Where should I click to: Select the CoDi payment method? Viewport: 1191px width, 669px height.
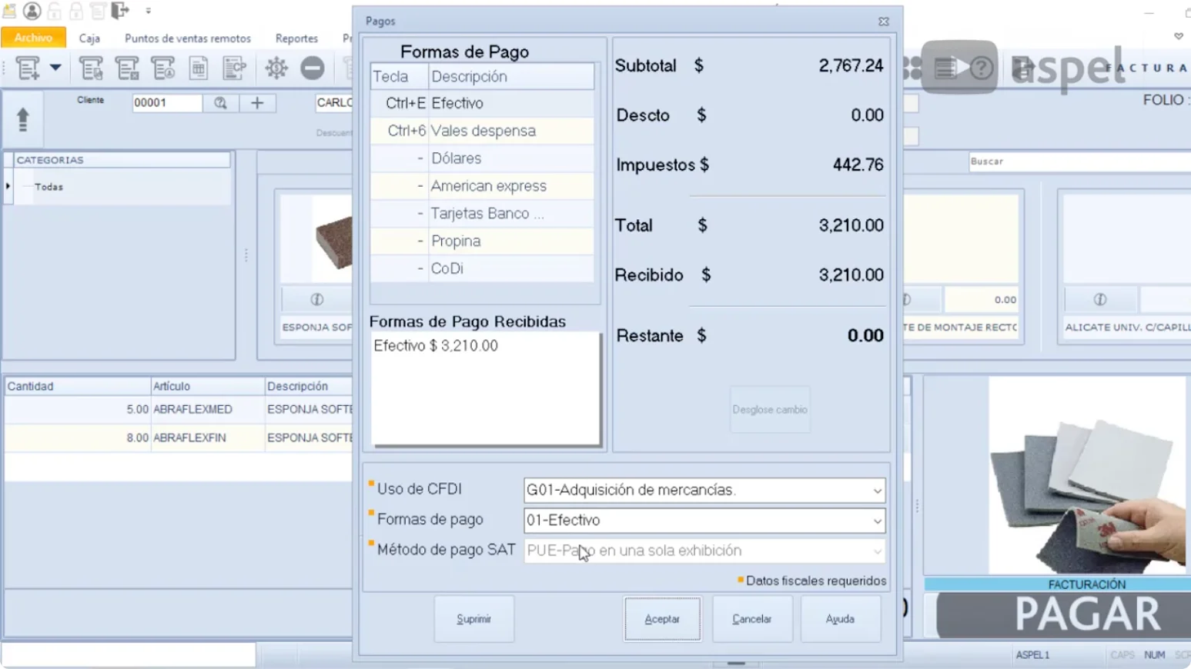tap(482, 268)
